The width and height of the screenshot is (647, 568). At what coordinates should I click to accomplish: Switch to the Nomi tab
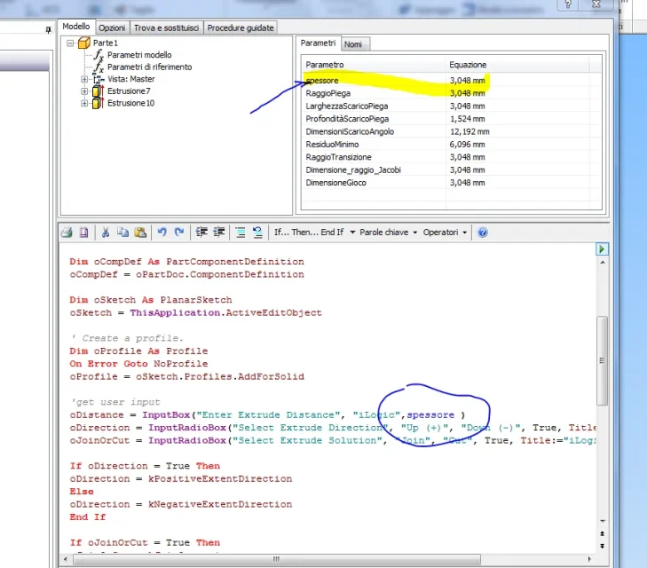pos(353,44)
